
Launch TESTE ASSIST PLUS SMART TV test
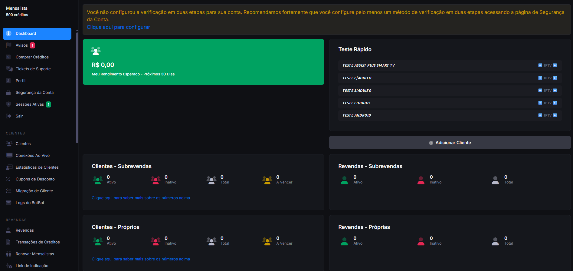tap(450, 65)
